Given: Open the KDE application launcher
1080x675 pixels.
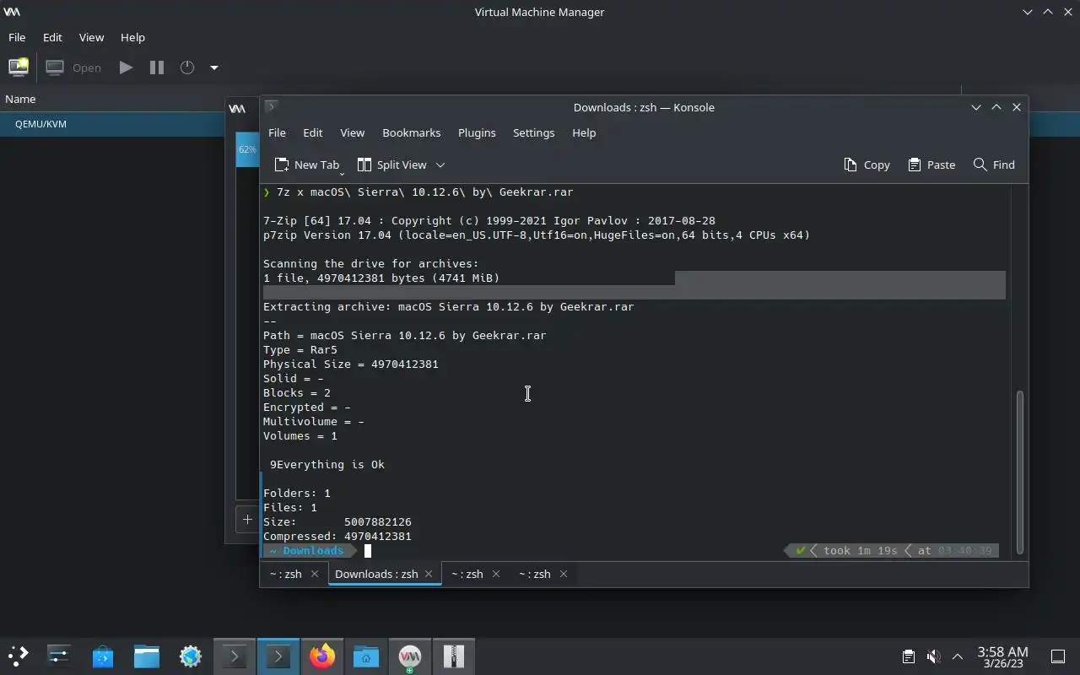Looking at the screenshot, I should (x=19, y=656).
